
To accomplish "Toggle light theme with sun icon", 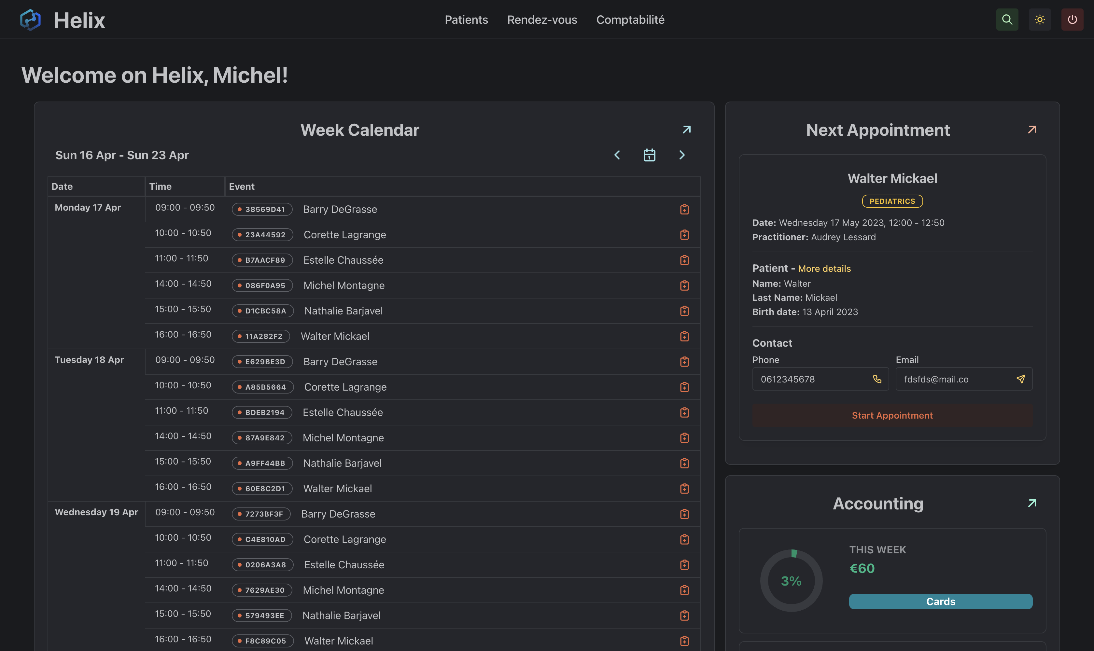I will (x=1039, y=20).
